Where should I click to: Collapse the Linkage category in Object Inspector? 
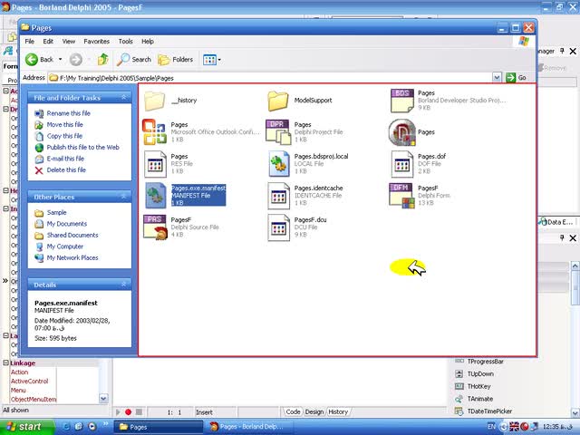pos(5,362)
